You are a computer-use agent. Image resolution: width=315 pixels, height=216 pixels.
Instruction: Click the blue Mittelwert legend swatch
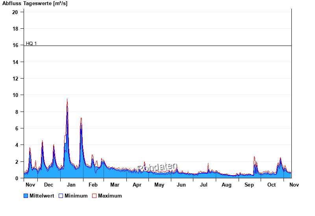click(x=26, y=196)
